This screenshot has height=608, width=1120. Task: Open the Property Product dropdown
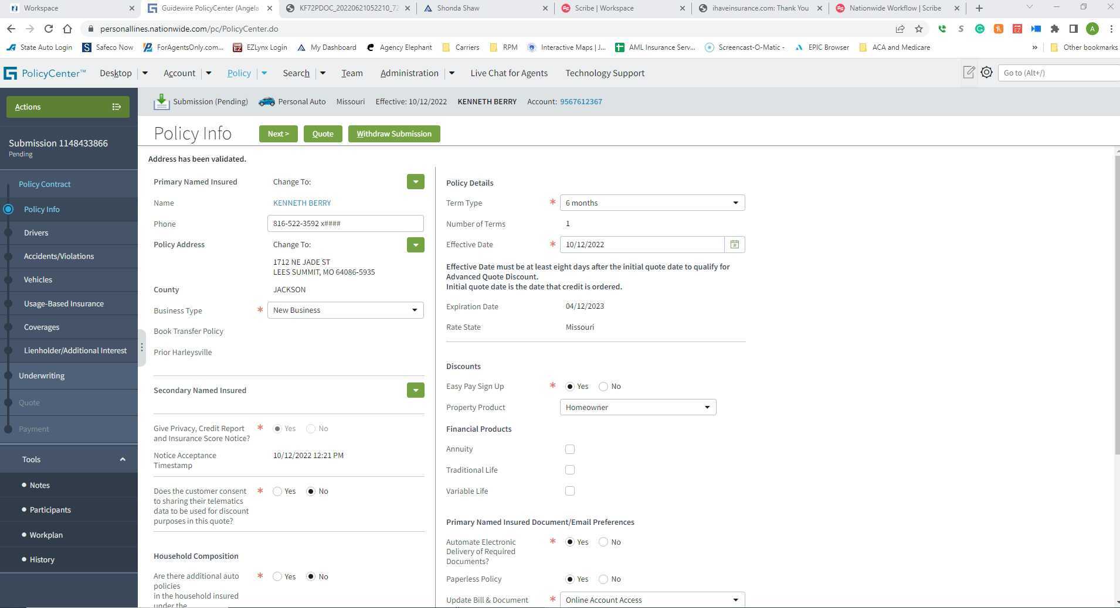click(637, 407)
